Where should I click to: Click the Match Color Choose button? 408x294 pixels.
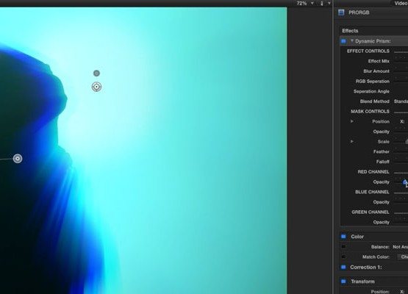click(403, 257)
